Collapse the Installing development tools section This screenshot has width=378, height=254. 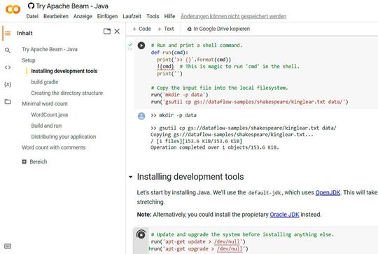[131, 177]
